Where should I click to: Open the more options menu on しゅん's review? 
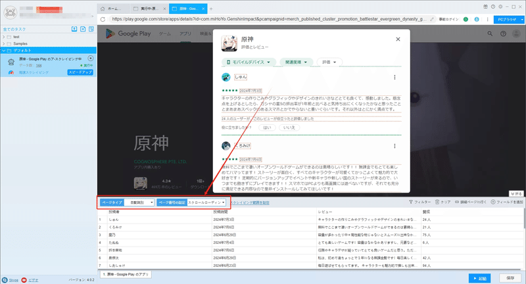coord(394,77)
